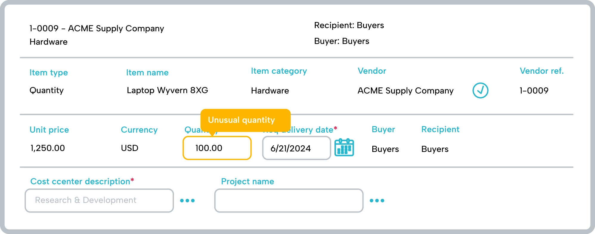This screenshot has height=234, width=595.
Task: Click Recipient: Buyers in the header
Action: pos(349,25)
